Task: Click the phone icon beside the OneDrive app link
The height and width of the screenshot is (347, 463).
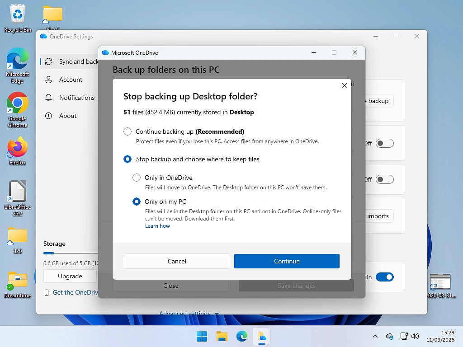Action: pyautogui.click(x=47, y=293)
